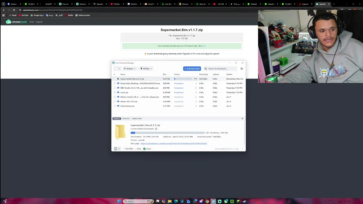Check the Streamlabs+Desktop row checkbox
The width and height of the screenshot is (363, 204).
coord(115,83)
